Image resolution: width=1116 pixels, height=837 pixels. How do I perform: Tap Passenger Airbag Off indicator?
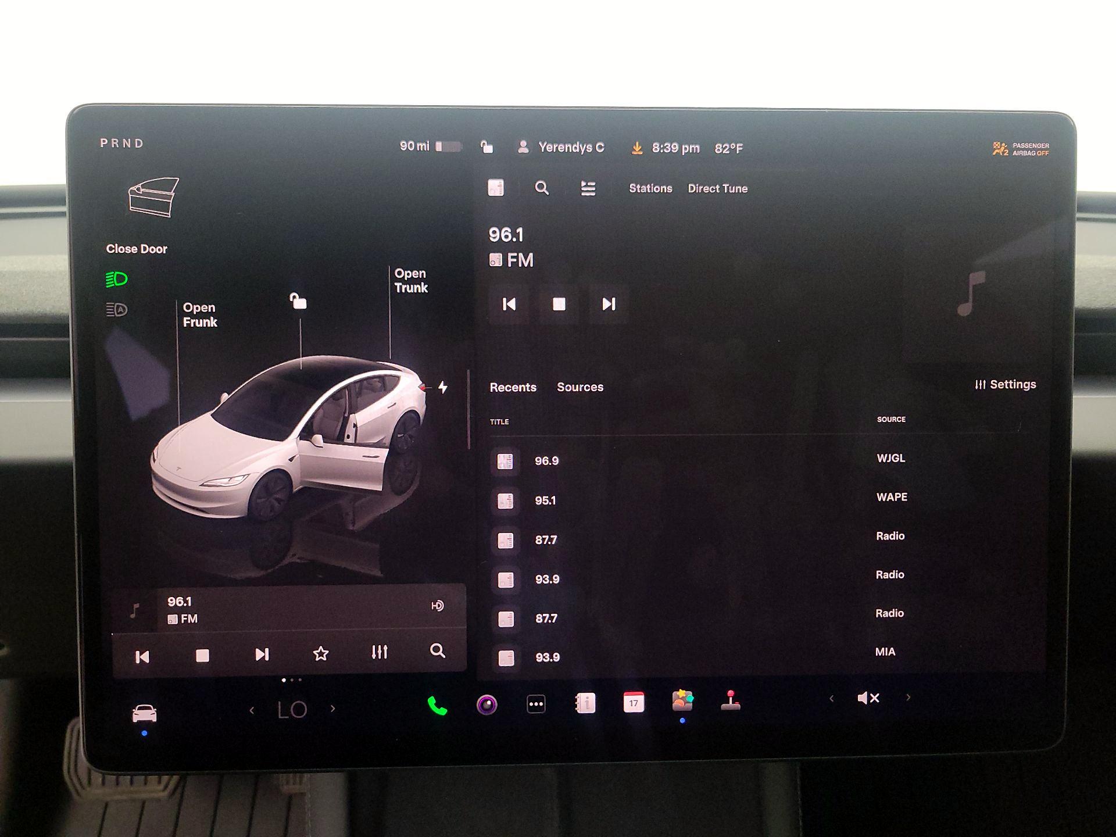coord(1021,149)
